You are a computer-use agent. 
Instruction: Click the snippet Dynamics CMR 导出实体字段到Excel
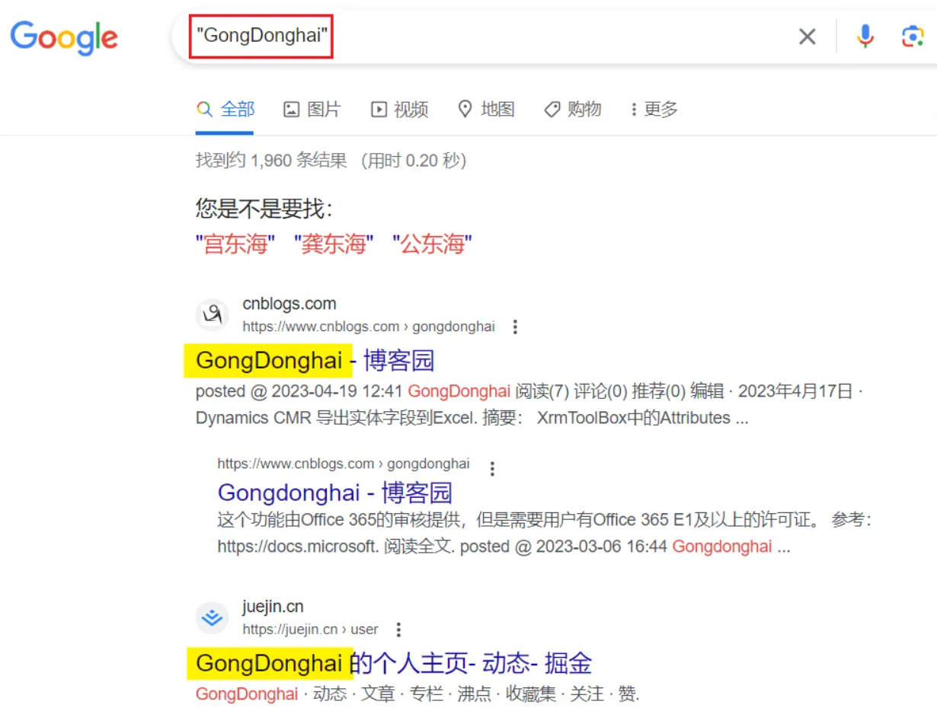click(335, 418)
